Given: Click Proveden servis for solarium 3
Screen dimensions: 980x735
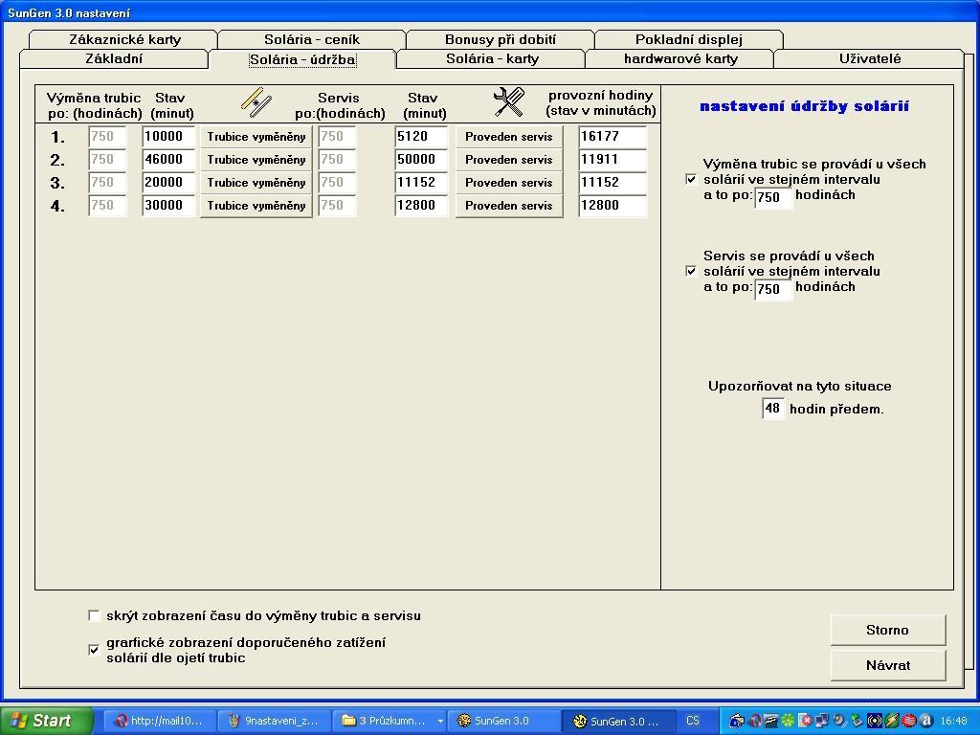Looking at the screenshot, I should (509, 183).
